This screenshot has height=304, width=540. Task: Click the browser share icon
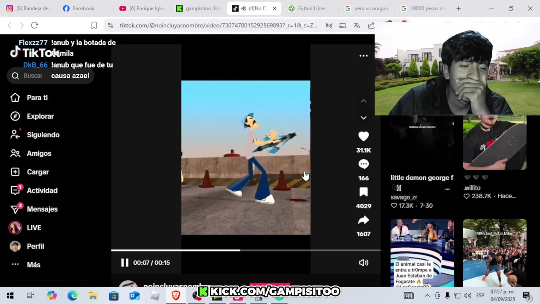[x=371, y=25]
